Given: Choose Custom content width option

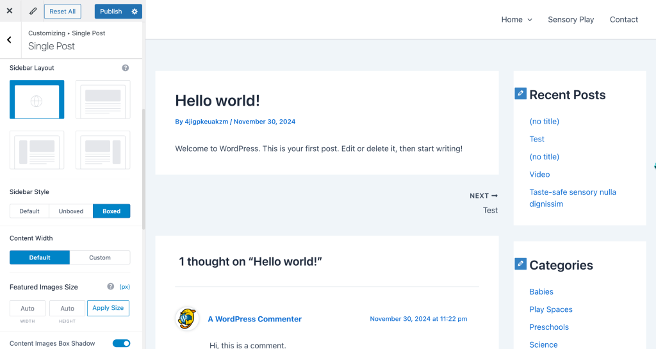Looking at the screenshot, I should (100, 257).
